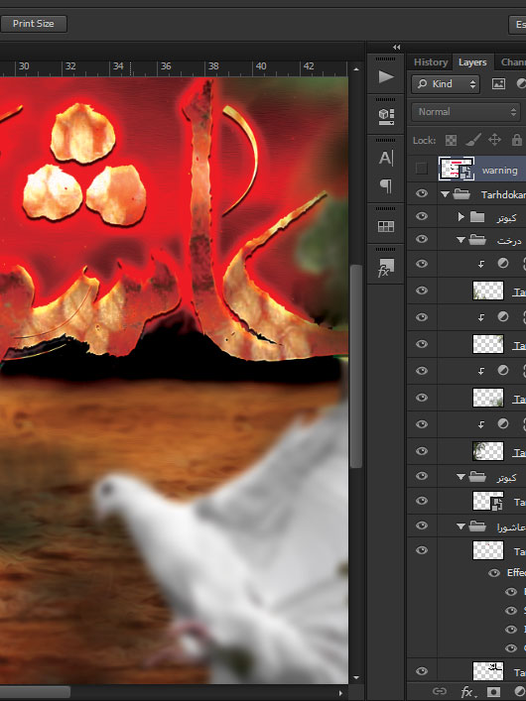Switch to the Channels tab
The image size is (526, 701).
(513, 62)
